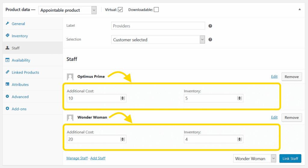Viewport: 308px width, 168px height.
Task: Enable the Downloadable checkbox
Action: point(156,10)
